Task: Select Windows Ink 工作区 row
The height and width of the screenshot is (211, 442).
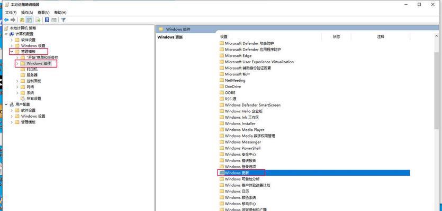Action: 239,118
